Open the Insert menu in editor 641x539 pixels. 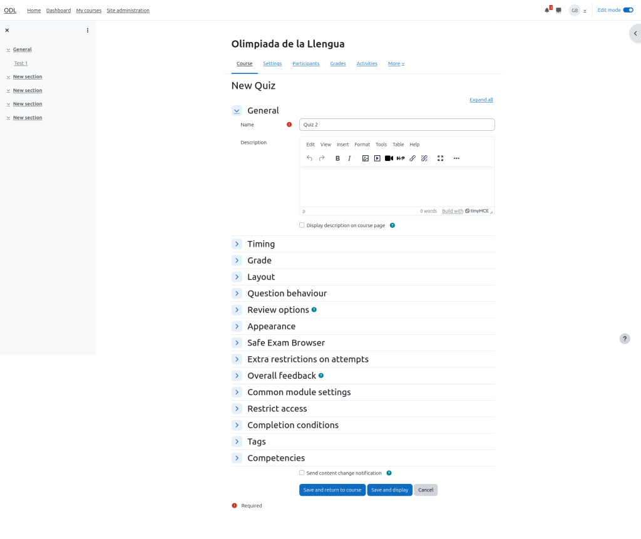click(342, 145)
